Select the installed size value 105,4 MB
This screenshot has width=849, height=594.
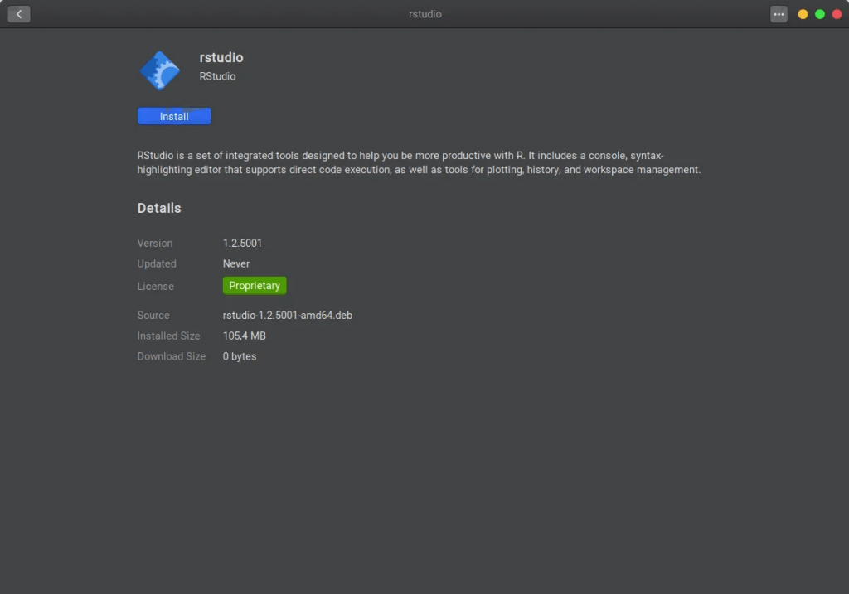(245, 336)
